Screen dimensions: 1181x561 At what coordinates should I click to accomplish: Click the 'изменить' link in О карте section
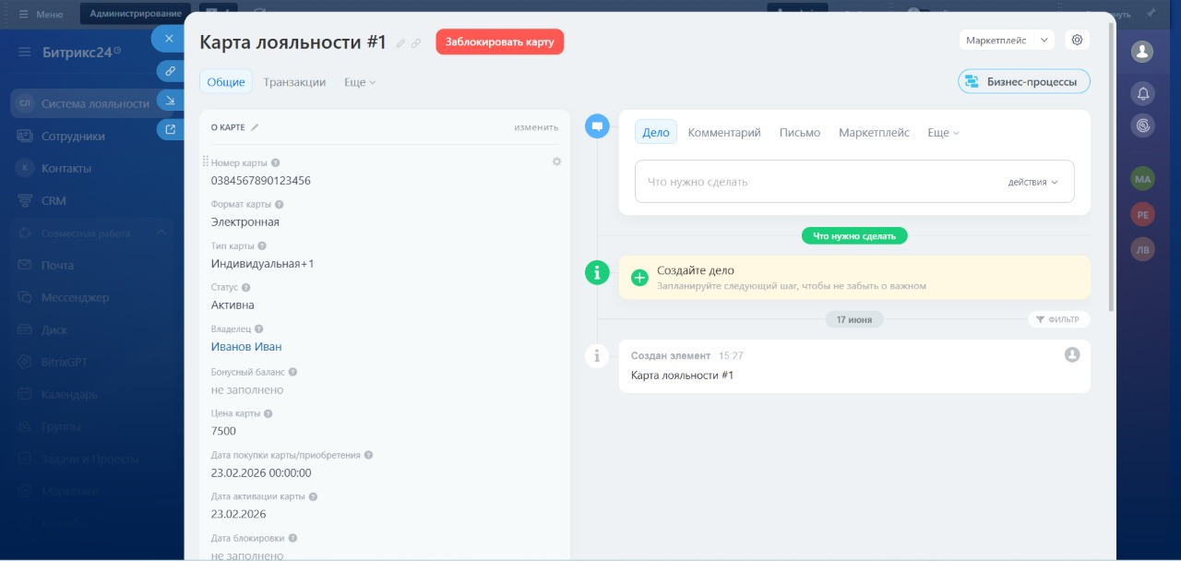536,127
